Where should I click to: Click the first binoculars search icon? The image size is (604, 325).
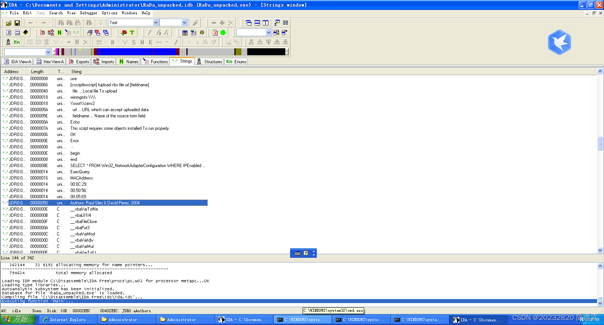coord(61,23)
